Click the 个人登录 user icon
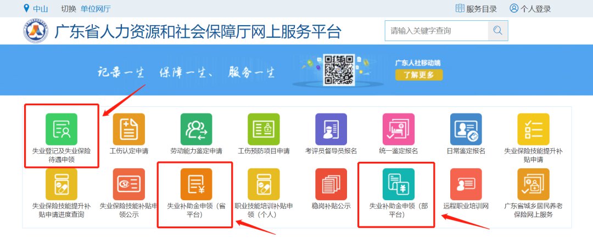Viewport: 593px width, 238px height. [514, 8]
